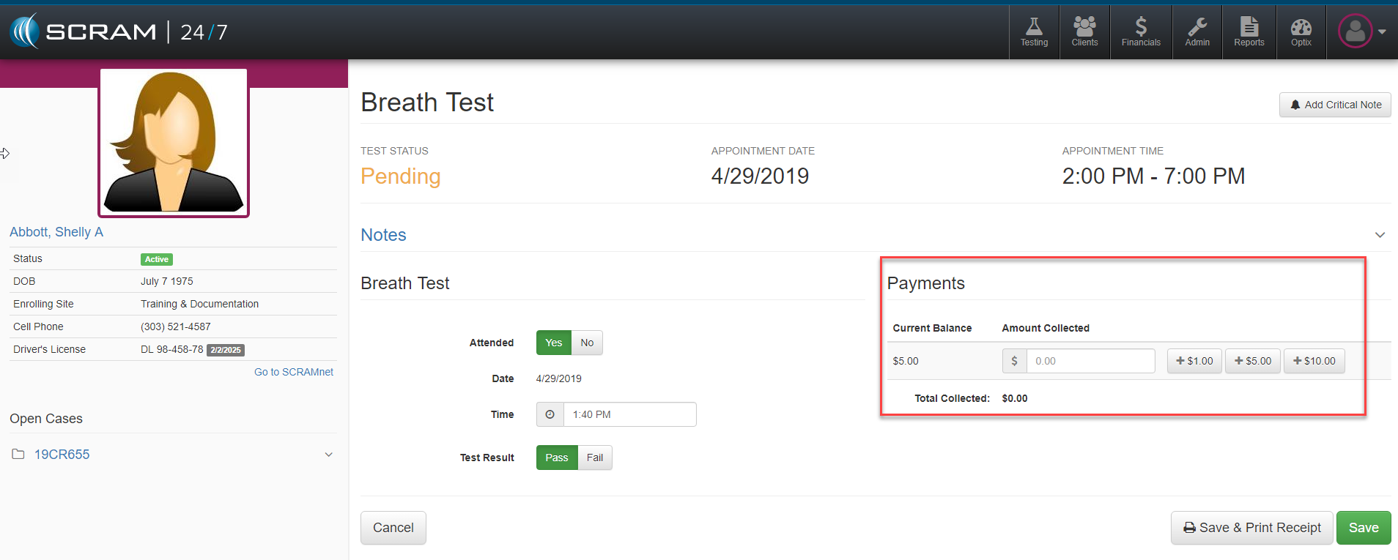Click the Amount Collected input field
The height and width of the screenshot is (560, 1398).
(x=1090, y=361)
